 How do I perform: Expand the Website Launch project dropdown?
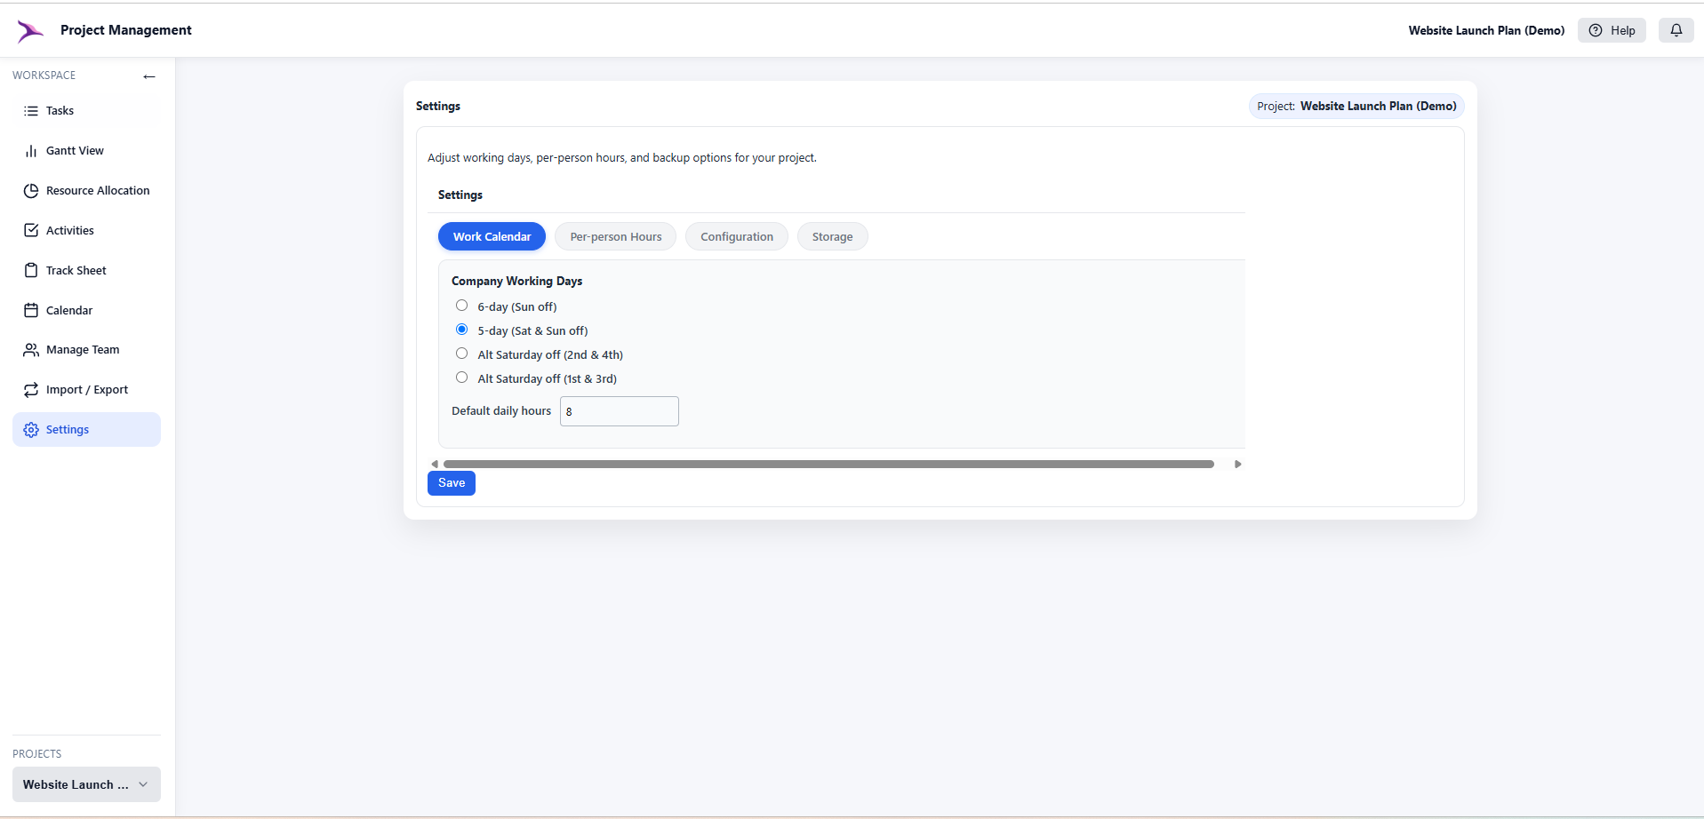point(143,784)
